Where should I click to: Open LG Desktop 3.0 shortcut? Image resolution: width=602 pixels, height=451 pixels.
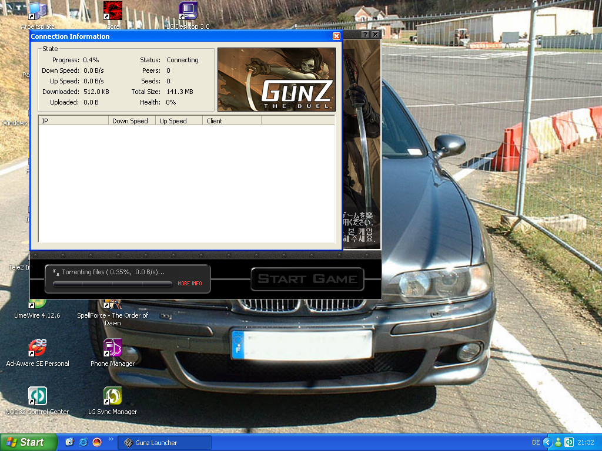(x=188, y=11)
